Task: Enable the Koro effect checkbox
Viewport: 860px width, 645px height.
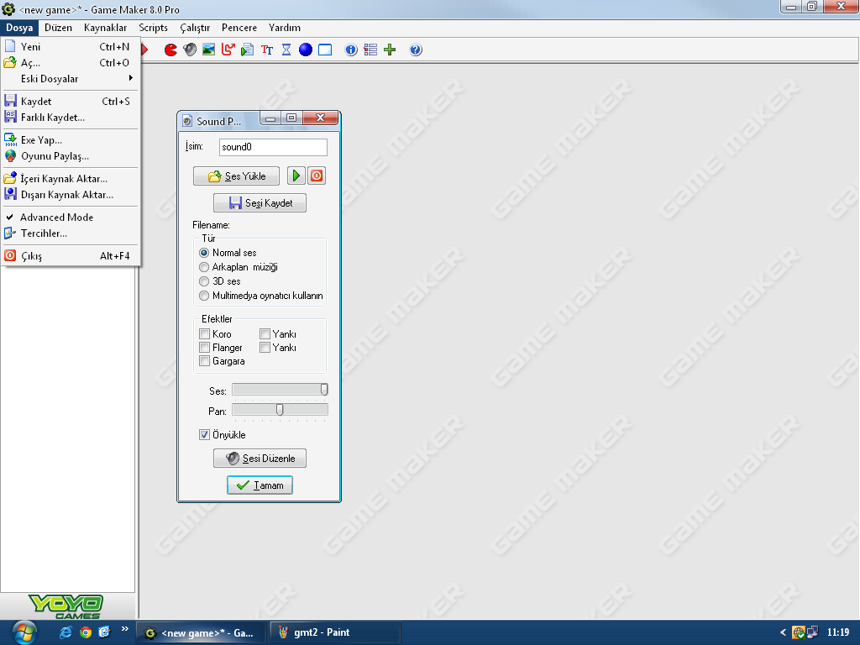Action: click(x=205, y=334)
